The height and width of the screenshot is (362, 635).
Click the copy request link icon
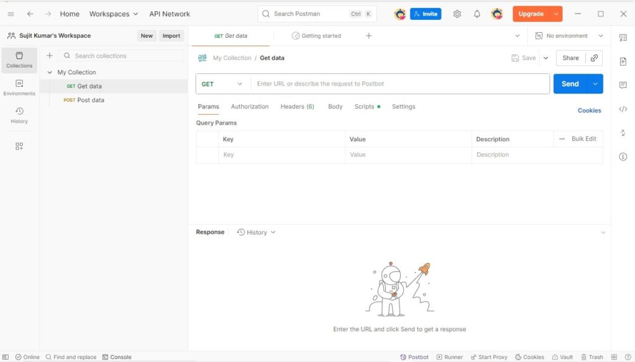coord(594,58)
